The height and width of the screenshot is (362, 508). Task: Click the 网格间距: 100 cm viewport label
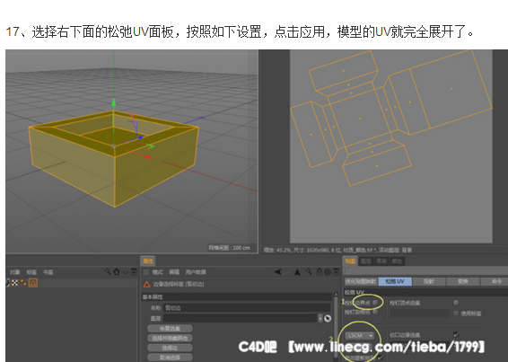(x=230, y=248)
